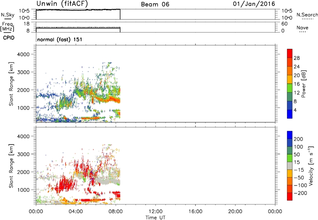Click the power color bar's red top segment

(290, 53)
